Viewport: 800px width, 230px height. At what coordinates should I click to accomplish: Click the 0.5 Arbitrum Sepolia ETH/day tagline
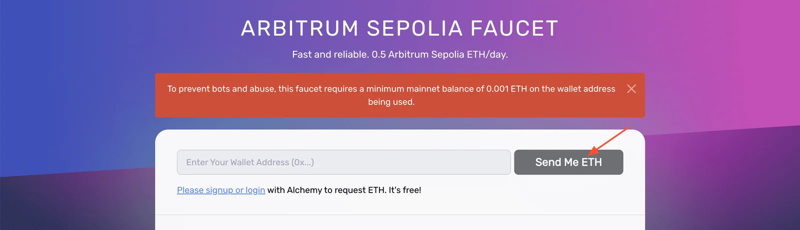[x=439, y=54]
